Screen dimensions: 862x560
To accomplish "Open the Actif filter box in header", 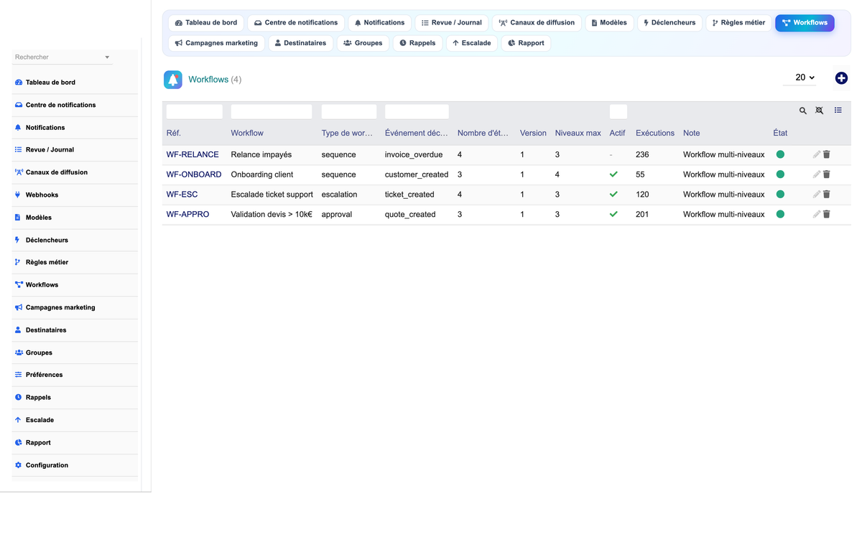I will click(618, 111).
